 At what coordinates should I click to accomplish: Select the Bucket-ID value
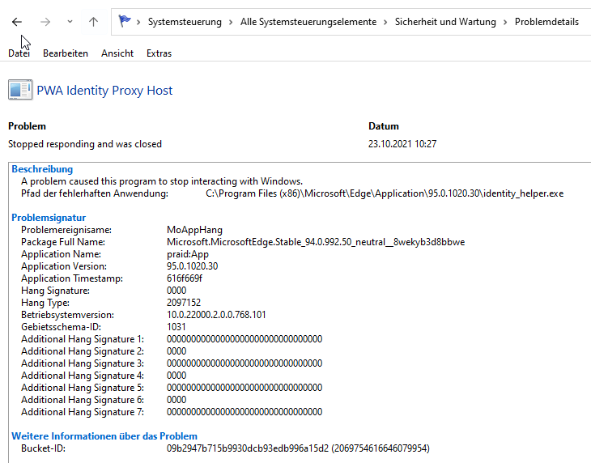pos(298,448)
